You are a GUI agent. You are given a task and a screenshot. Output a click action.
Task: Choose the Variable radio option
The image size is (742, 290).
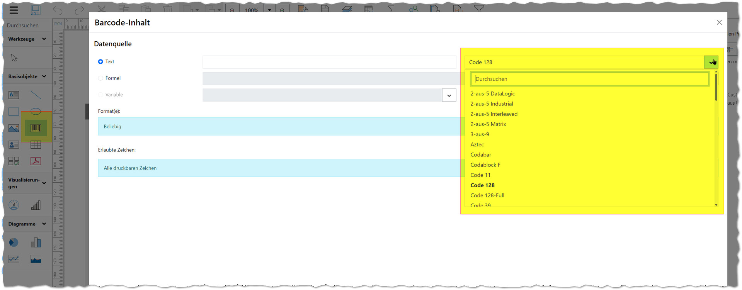point(100,95)
